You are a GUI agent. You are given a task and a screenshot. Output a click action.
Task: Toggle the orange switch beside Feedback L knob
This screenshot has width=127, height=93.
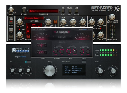point(55,22)
